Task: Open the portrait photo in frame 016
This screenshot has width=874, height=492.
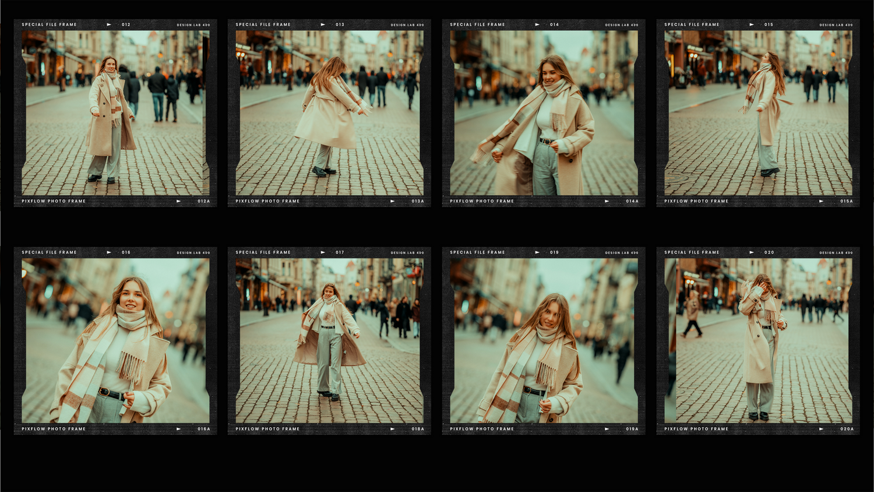Action: click(x=115, y=341)
